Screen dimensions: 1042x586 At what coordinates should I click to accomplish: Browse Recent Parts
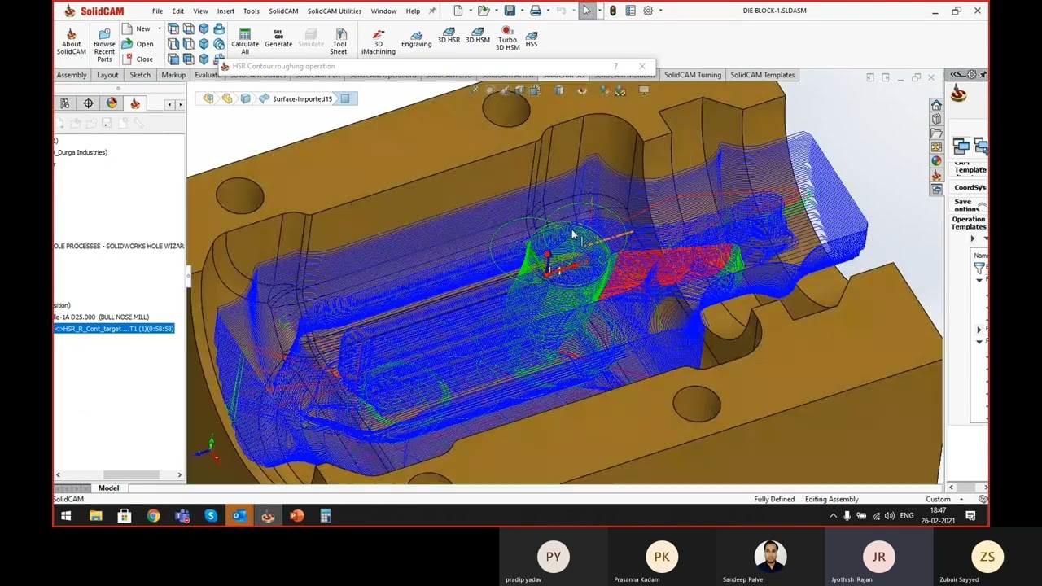coord(104,46)
